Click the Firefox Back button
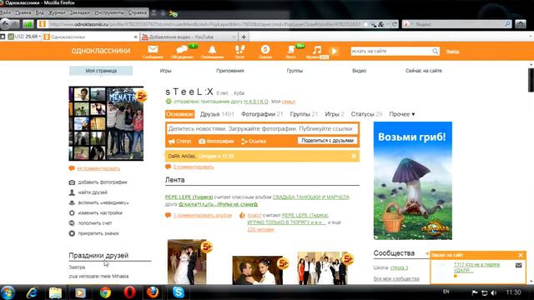This screenshot has width=534, height=300. click(6, 24)
